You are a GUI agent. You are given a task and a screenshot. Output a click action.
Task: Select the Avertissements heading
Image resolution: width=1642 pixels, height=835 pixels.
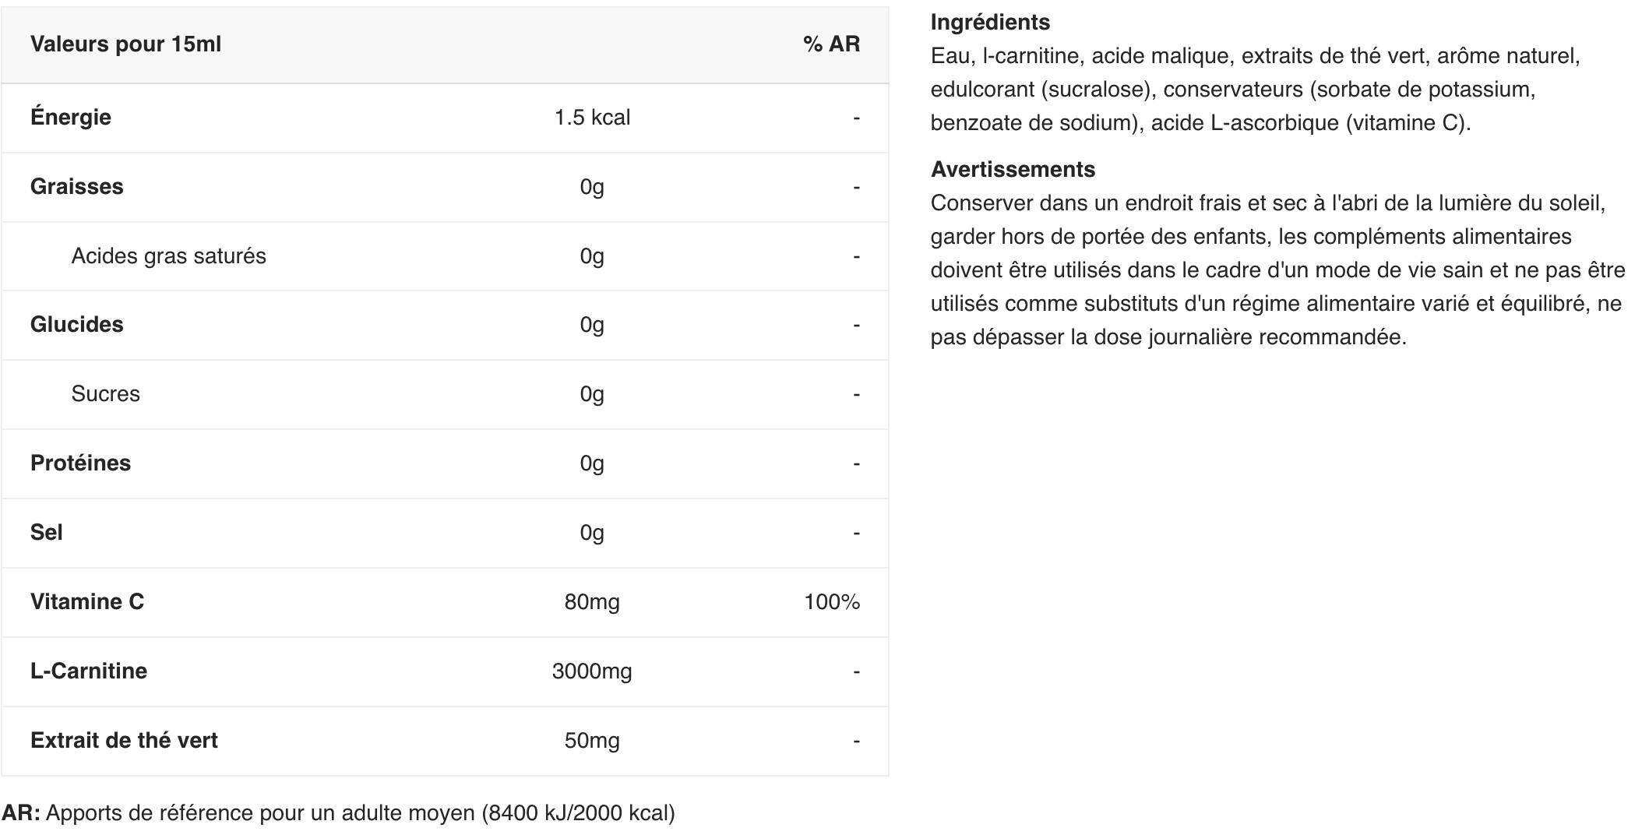click(x=1013, y=169)
